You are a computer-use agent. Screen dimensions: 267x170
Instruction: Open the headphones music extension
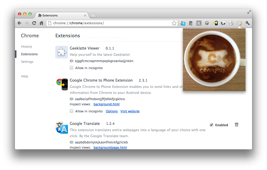coord(207,23)
